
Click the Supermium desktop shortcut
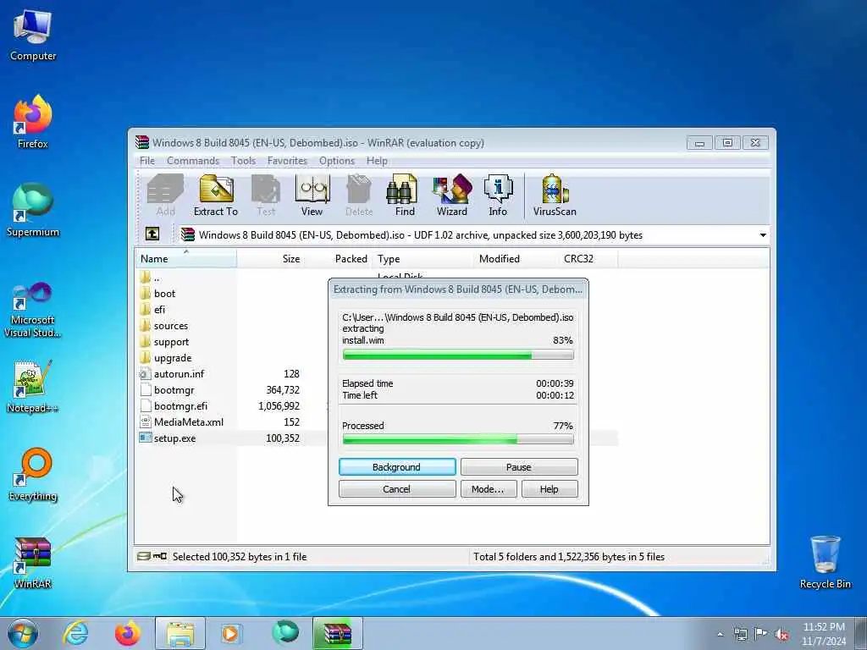click(x=33, y=210)
